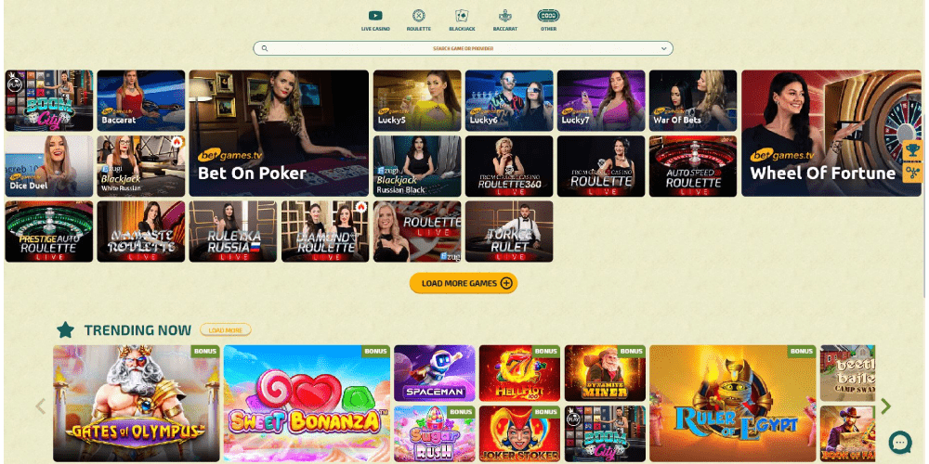Click the orange network icon side button
The image size is (929, 464).
pyautogui.click(x=913, y=173)
